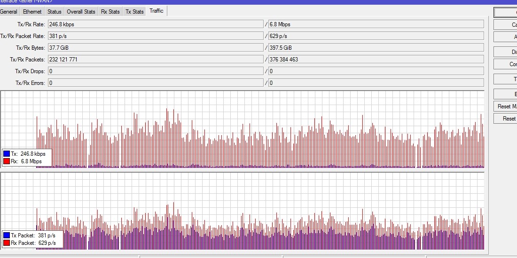Click the partially visible Reset M. button

tap(505, 106)
